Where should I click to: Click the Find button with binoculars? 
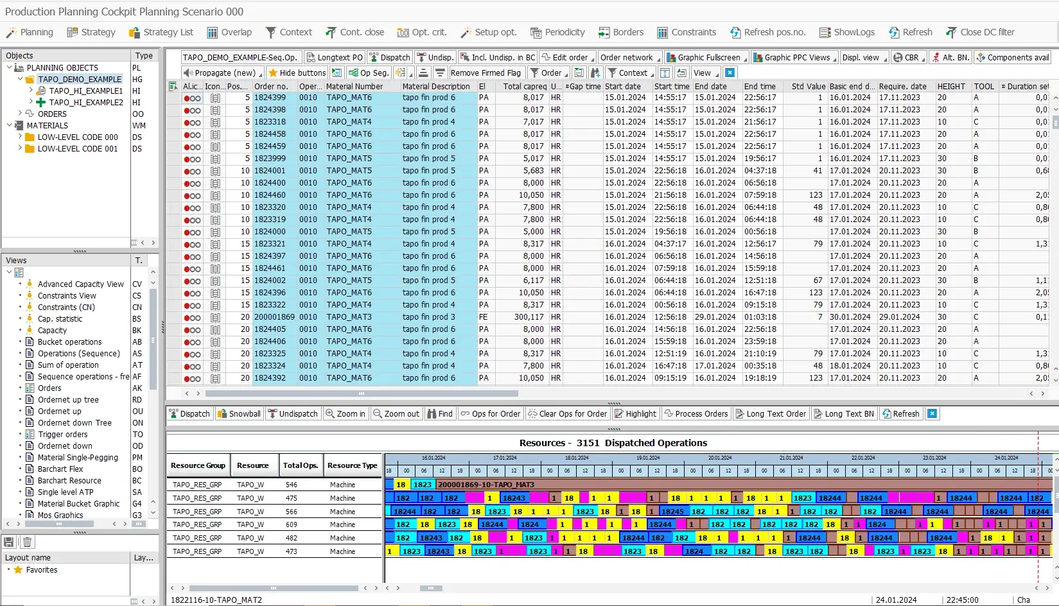[440, 413]
